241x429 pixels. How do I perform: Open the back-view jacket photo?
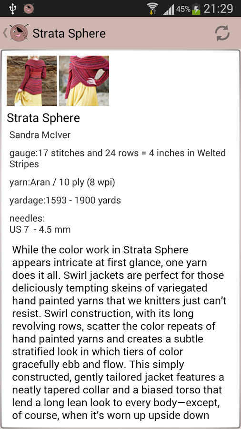pyautogui.click(x=32, y=81)
